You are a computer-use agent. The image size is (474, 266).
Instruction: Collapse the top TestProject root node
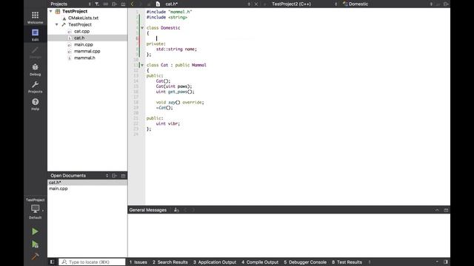(51, 11)
